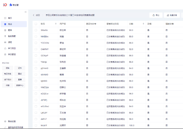Check the row checkbox for account xQQ2Le

click(36, 94)
